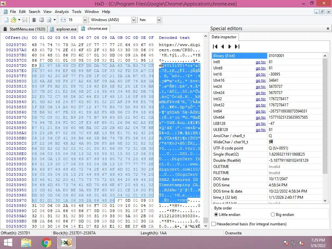Click the bytes-per-row width icon

(63, 20)
